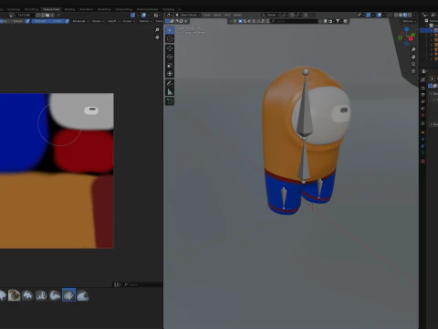Switch to the Rendering workspace tab
The width and height of the screenshot is (438, 329).
(104, 9)
